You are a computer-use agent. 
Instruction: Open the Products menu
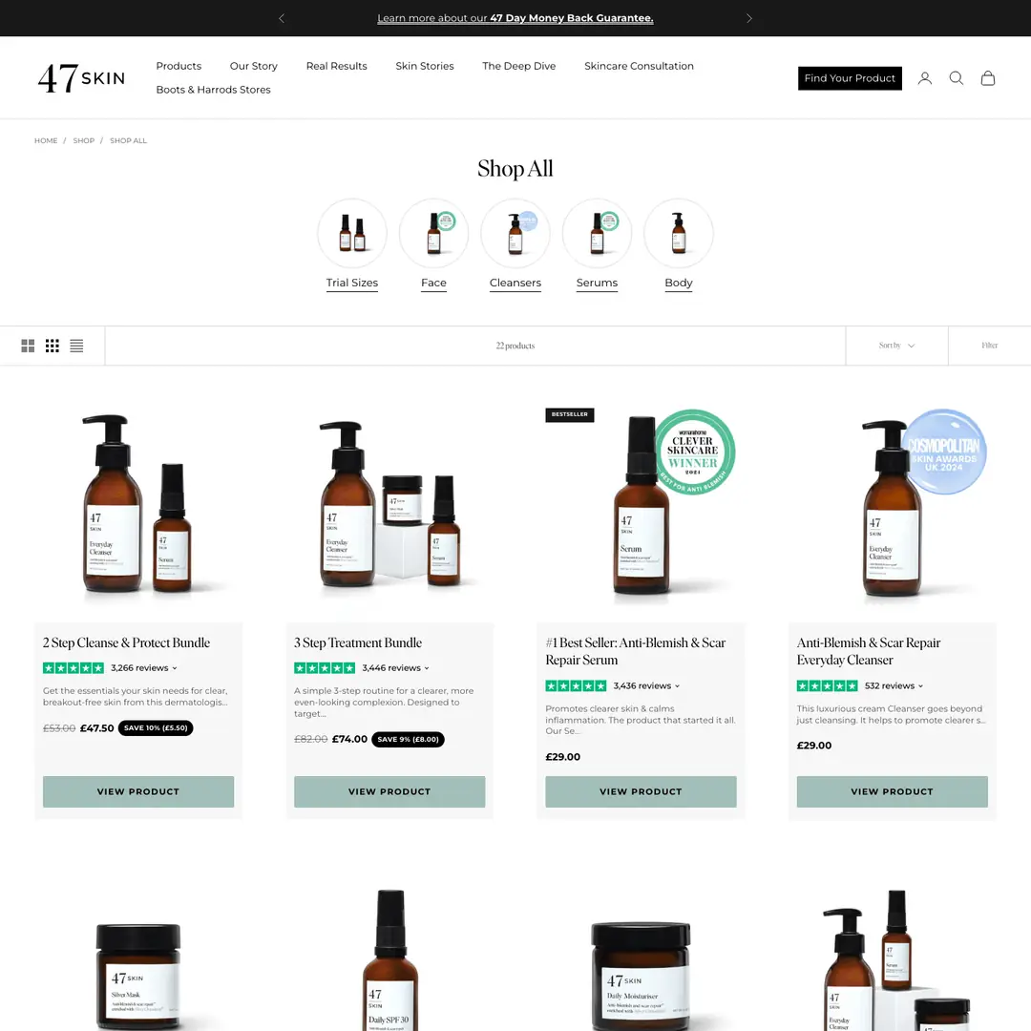[179, 66]
